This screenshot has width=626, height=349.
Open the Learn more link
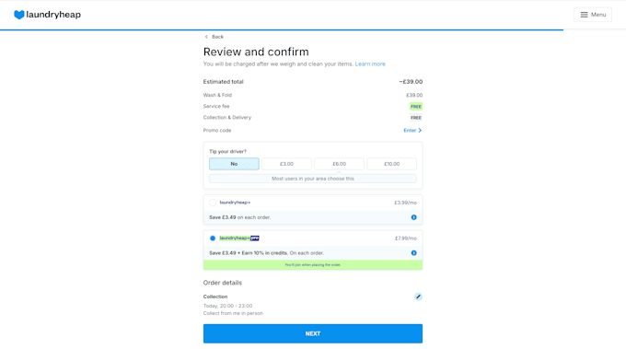[370, 64]
